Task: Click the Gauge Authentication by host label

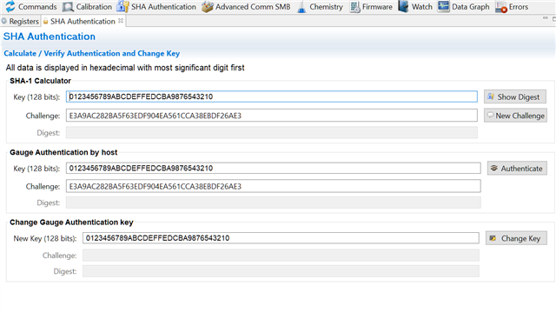Action: pos(63,153)
